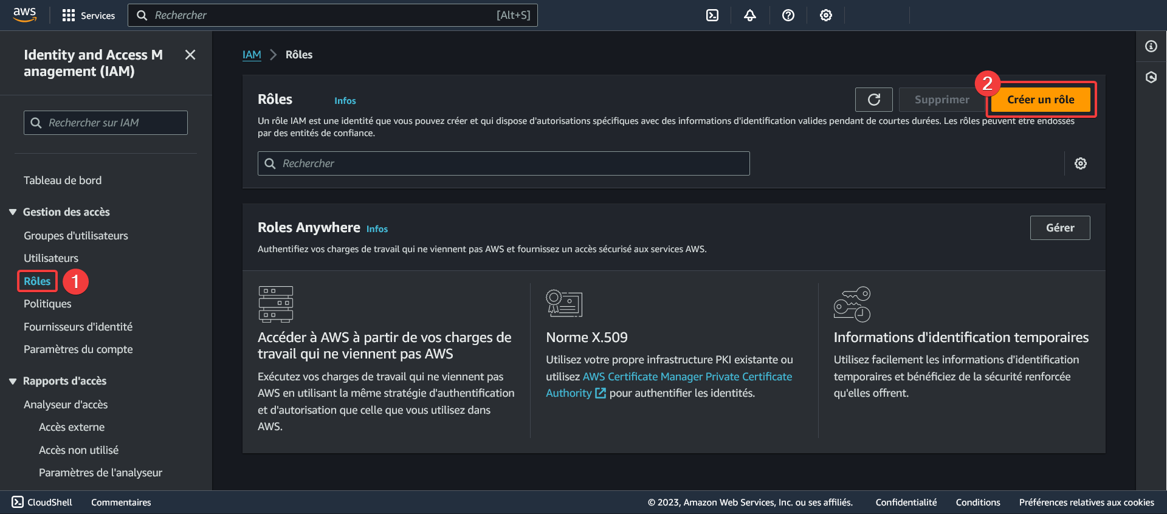This screenshot has width=1167, height=514.
Task: Open the external link icon after Authority
Action: point(601,393)
